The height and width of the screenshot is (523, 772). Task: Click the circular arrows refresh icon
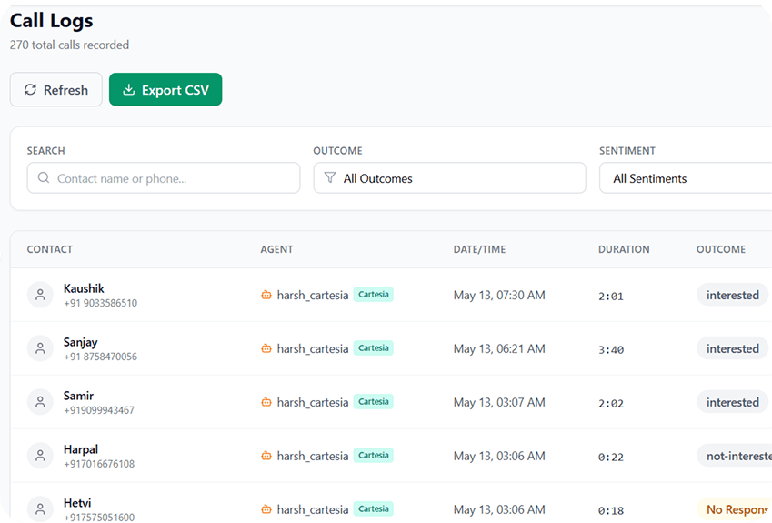(x=31, y=90)
